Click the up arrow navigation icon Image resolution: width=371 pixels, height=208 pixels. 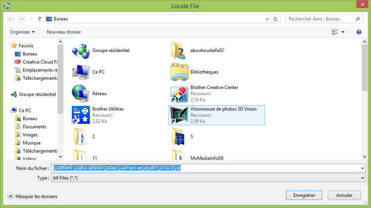(40, 19)
